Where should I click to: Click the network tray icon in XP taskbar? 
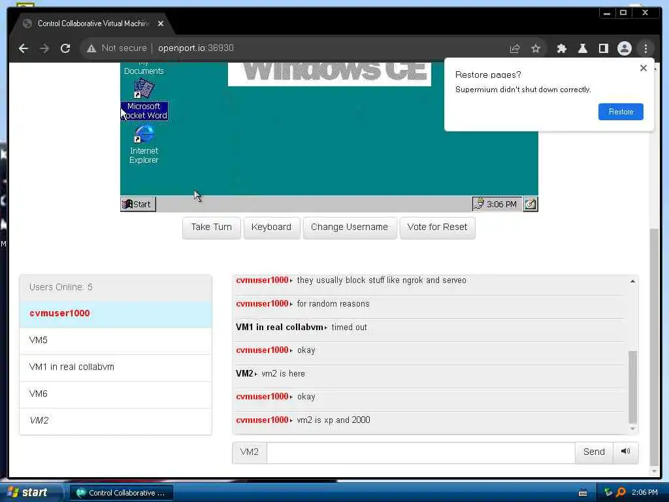click(x=608, y=493)
